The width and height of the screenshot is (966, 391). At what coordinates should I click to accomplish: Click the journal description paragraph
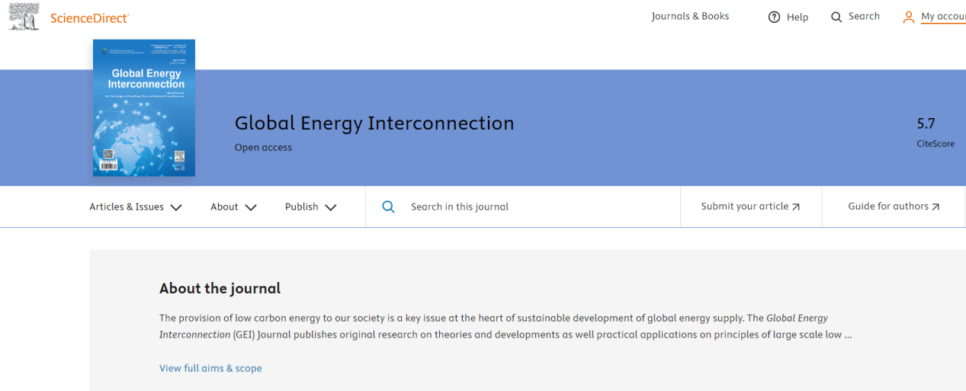point(505,326)
